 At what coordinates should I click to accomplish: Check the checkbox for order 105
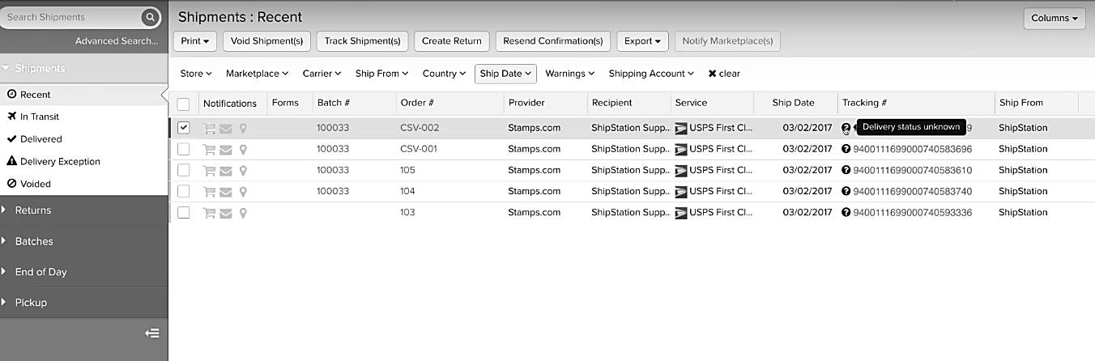click(183, 170)
